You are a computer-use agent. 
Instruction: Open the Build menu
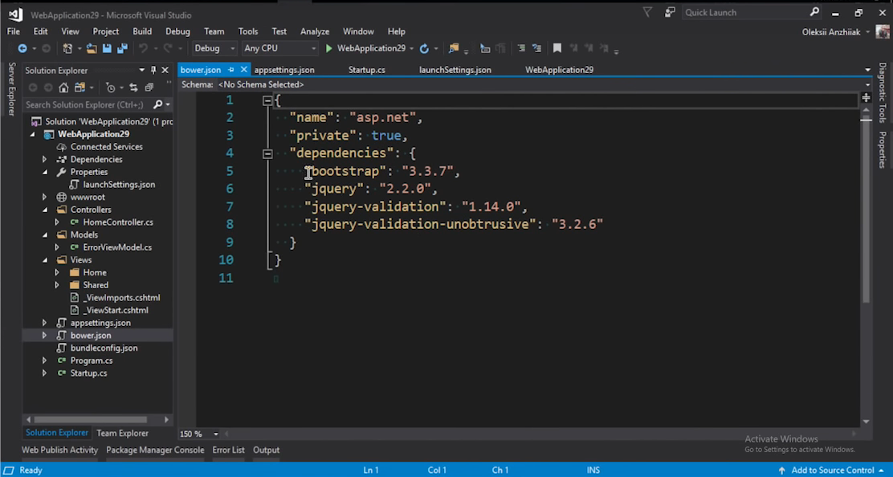(x=142, y=31)
